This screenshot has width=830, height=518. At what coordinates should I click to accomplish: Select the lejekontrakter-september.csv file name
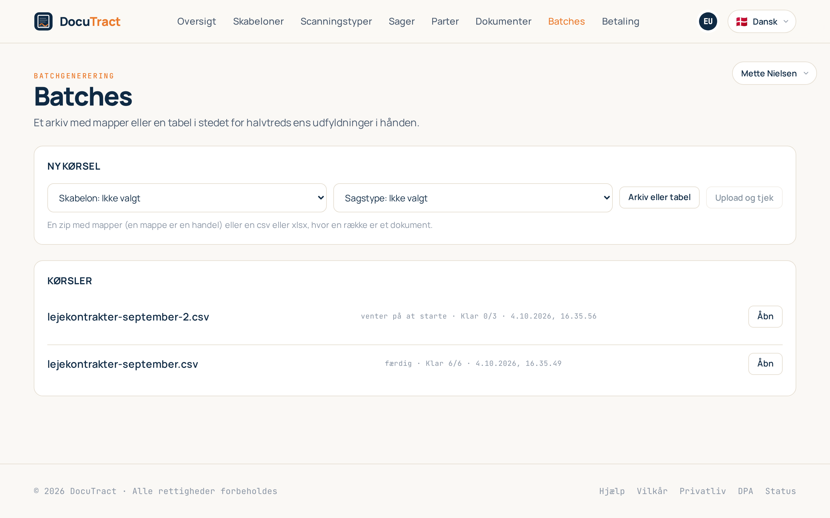[x=123, y=364]
